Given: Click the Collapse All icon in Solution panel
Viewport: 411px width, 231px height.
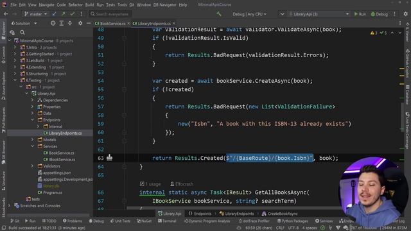Looking at the screenshot, I should tap(70, 23).
